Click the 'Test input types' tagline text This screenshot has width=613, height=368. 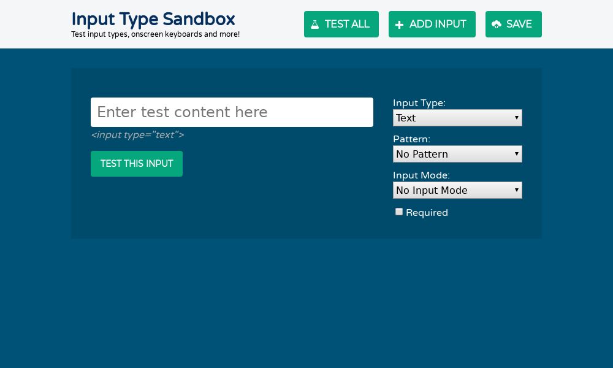tap(155, 34)
